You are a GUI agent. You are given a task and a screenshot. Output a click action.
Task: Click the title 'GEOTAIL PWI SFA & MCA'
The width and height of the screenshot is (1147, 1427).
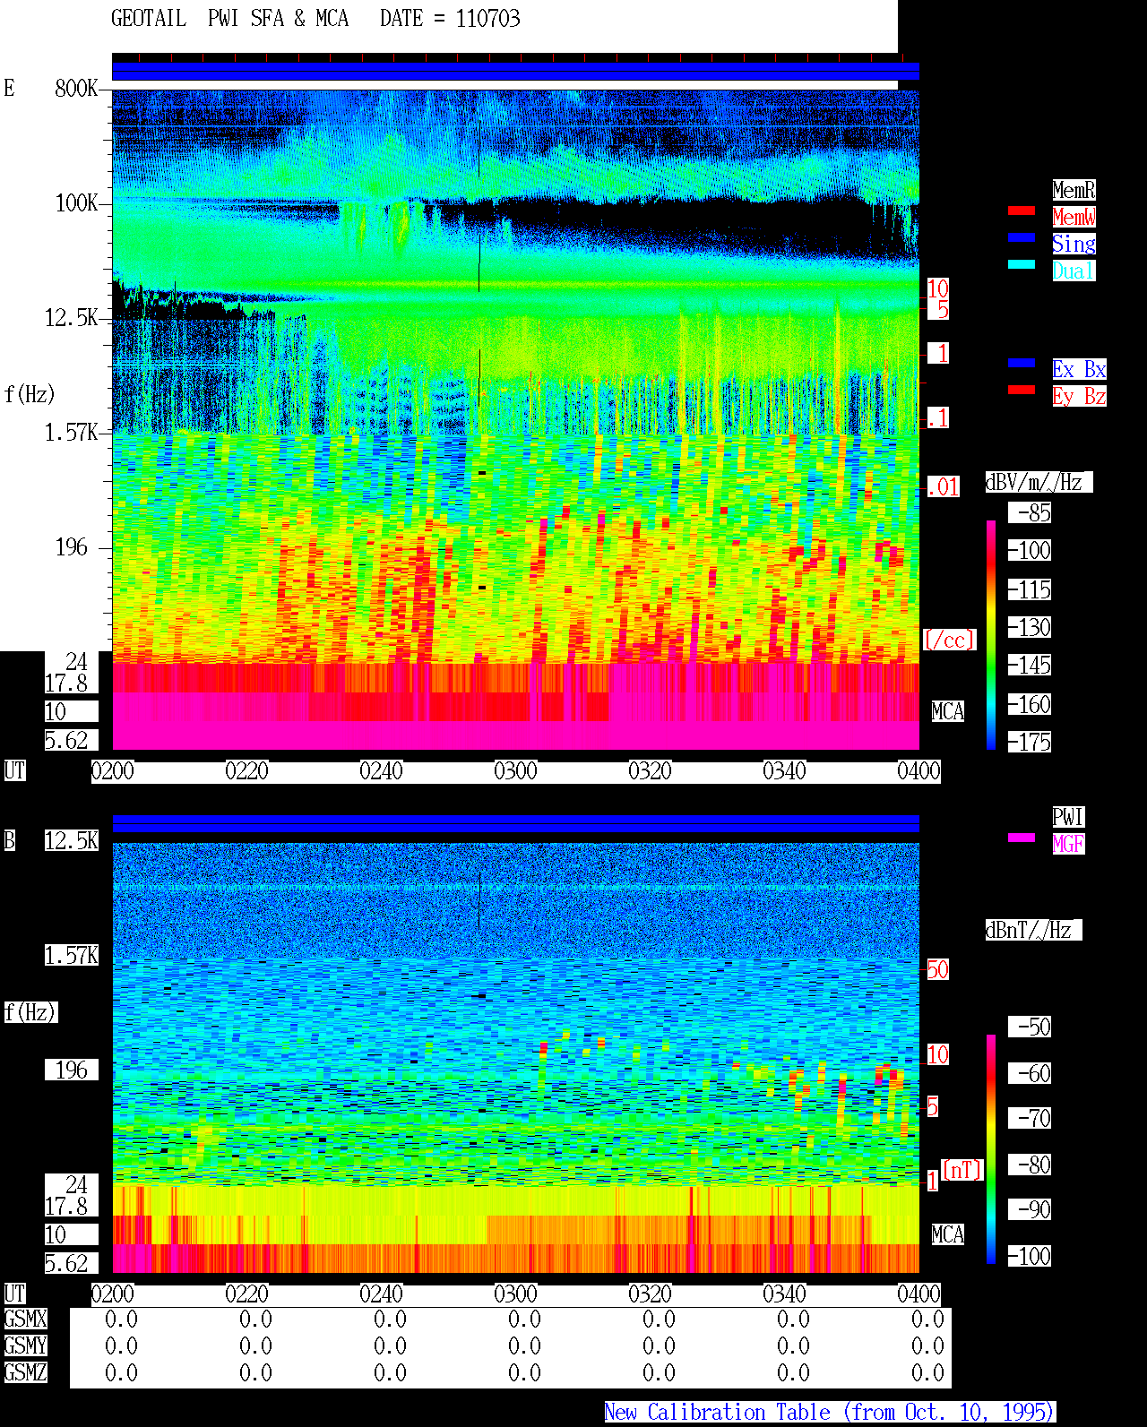pos(229,19)
